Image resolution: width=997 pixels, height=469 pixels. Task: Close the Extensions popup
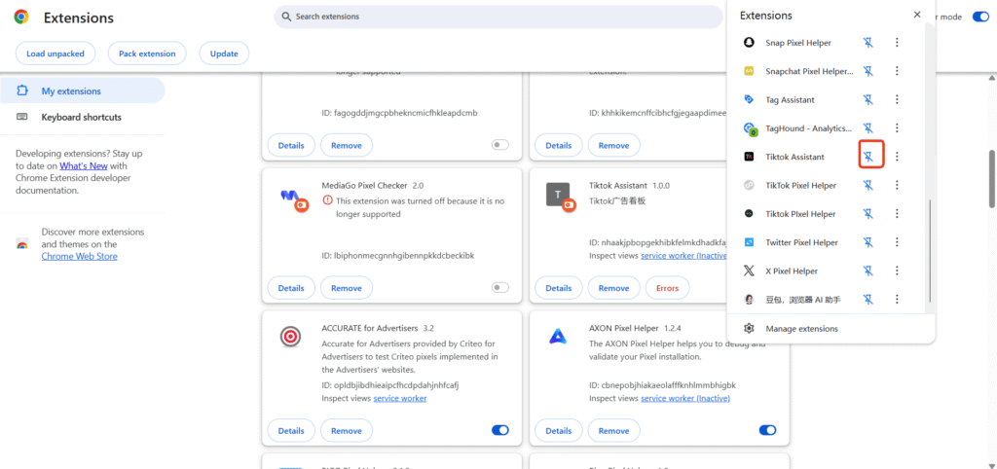(x=917, y=15)
